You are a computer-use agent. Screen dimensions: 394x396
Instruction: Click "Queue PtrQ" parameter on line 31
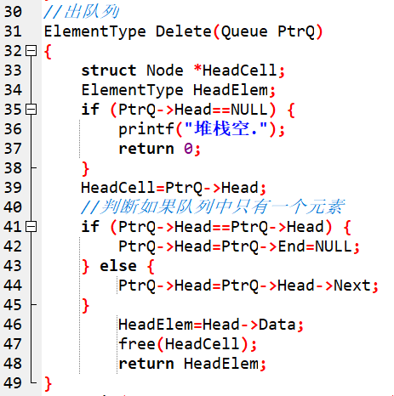(x=268, y=31)
